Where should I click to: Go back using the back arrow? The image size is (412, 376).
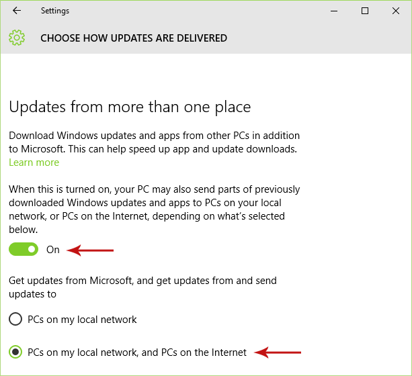(x=17, y=11)
